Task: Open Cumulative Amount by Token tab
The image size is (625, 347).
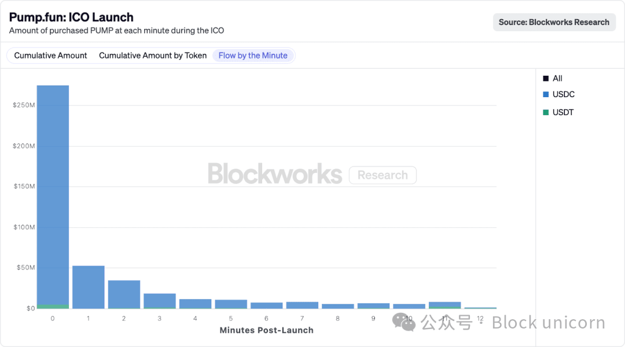Action: click(153, 56)
